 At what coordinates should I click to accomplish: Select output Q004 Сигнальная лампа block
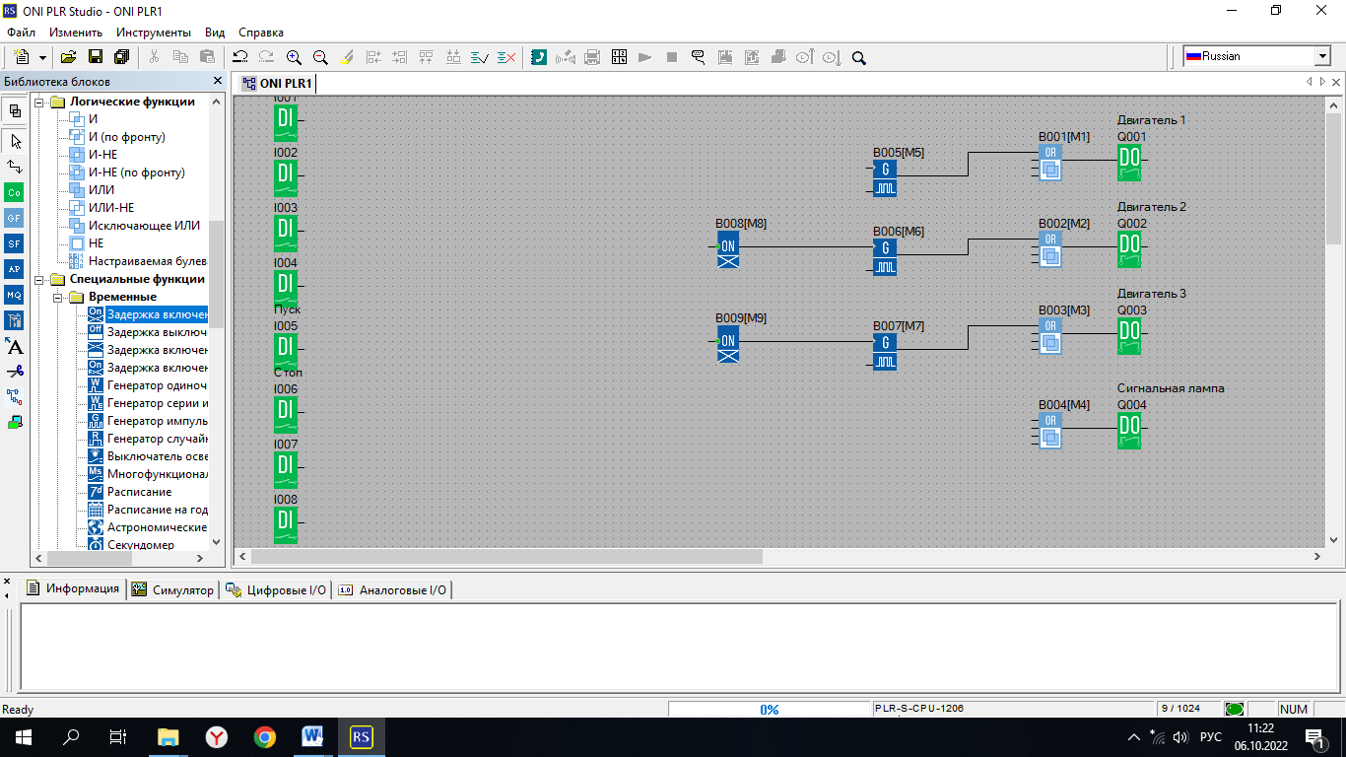click(x=1129, y=431)
